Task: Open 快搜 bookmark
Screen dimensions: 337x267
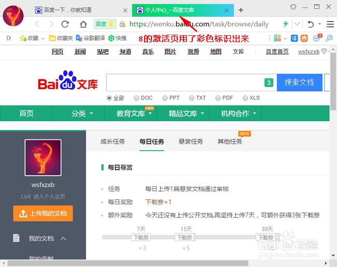Action: (x=117, y=38)
